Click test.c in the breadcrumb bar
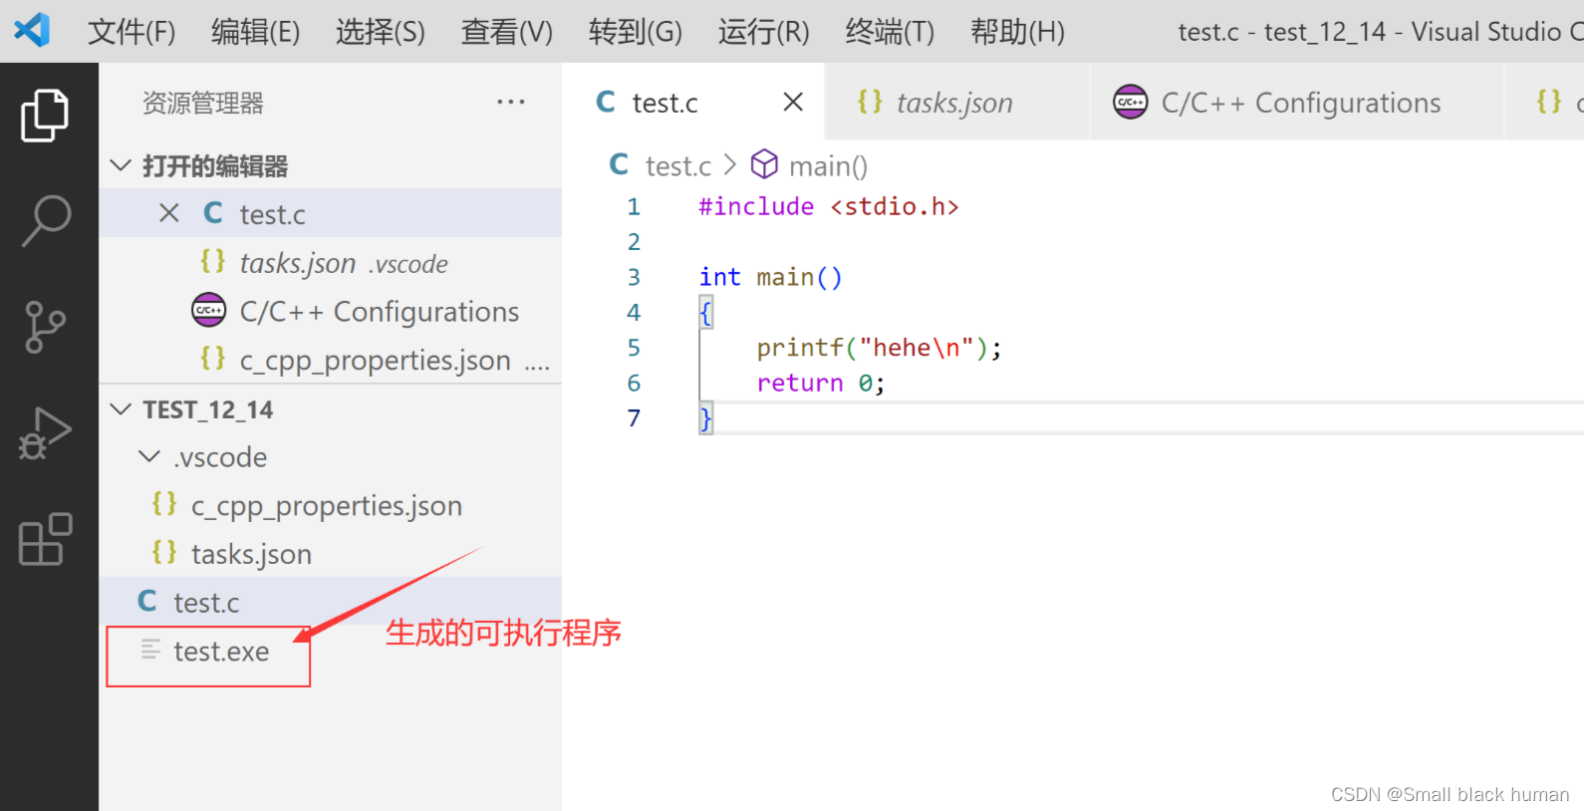 coord(677,166)
